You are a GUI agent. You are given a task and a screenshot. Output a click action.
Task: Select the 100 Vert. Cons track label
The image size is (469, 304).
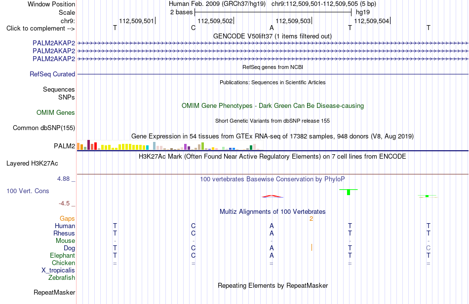[x=28, y=191]
